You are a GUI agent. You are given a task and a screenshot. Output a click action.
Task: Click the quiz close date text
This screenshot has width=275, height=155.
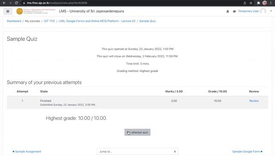click(137, 56)
